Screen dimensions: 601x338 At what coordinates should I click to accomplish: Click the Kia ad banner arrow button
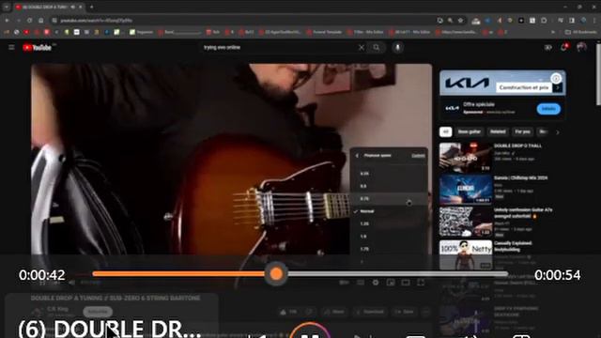[x=558, y=88]
